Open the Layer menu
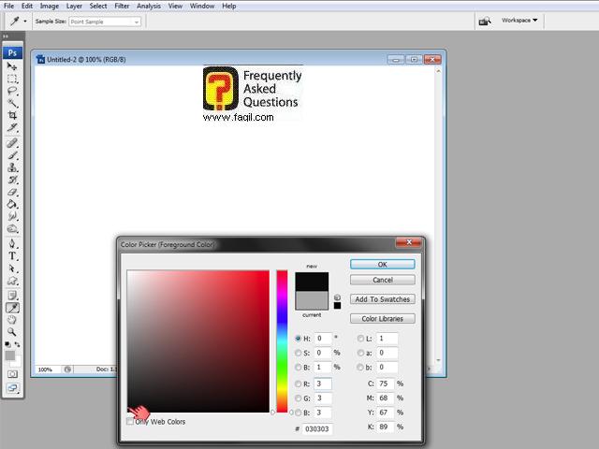Image resolution: width=599 pixels, height=449 pixels. 74,6
